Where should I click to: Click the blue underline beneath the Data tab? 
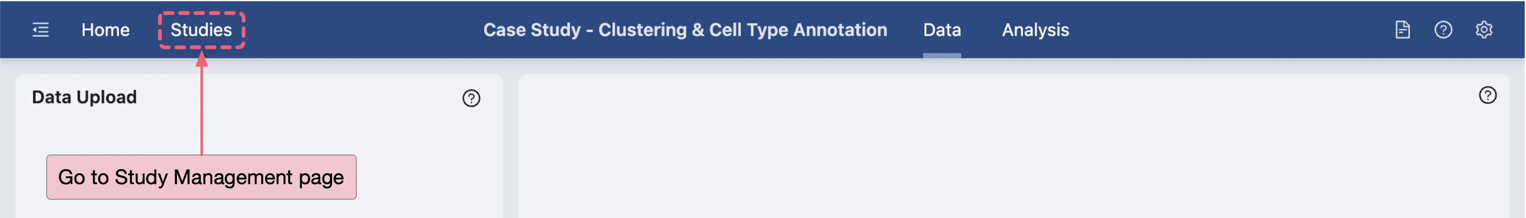941,56
